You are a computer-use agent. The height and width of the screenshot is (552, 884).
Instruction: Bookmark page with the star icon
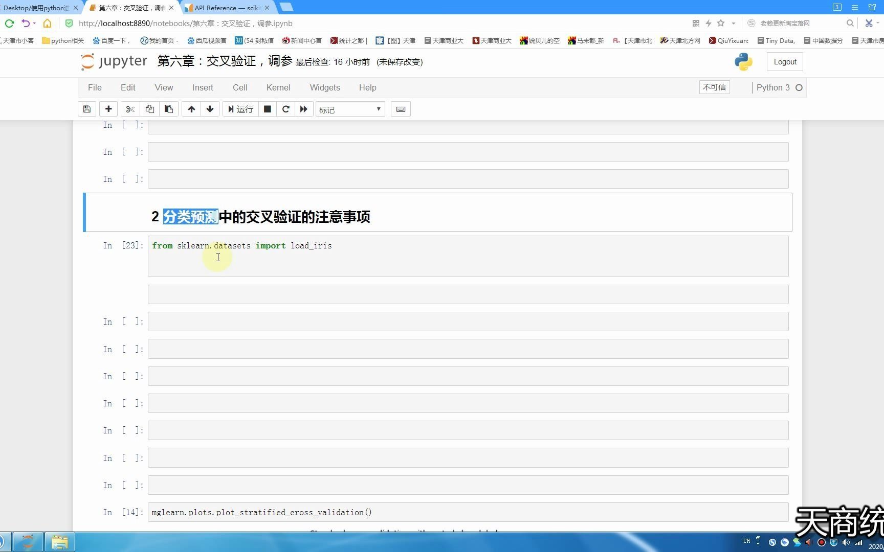pos(721,23)
